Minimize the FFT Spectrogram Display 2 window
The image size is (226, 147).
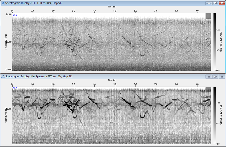point(209,3)
